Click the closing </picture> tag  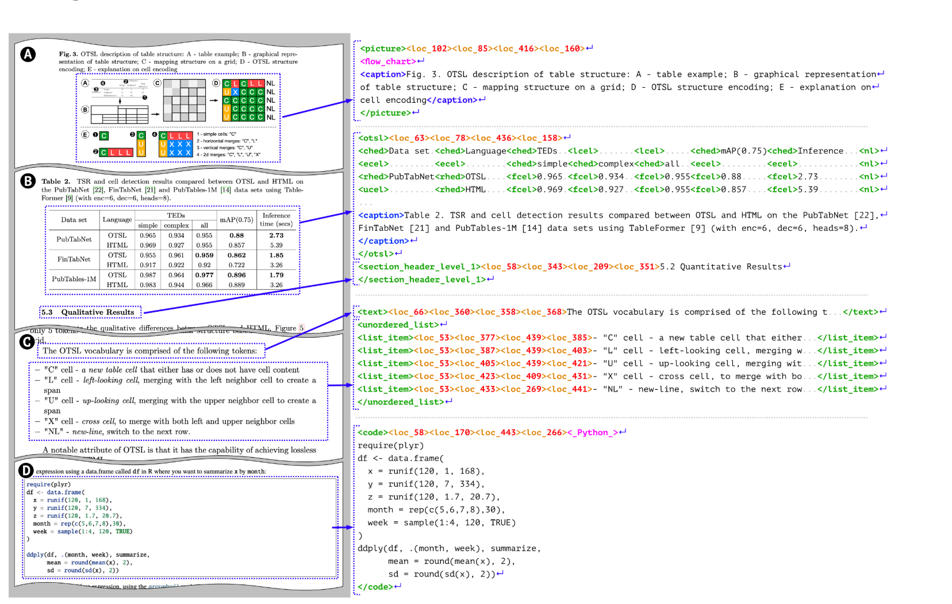point(386,113)
